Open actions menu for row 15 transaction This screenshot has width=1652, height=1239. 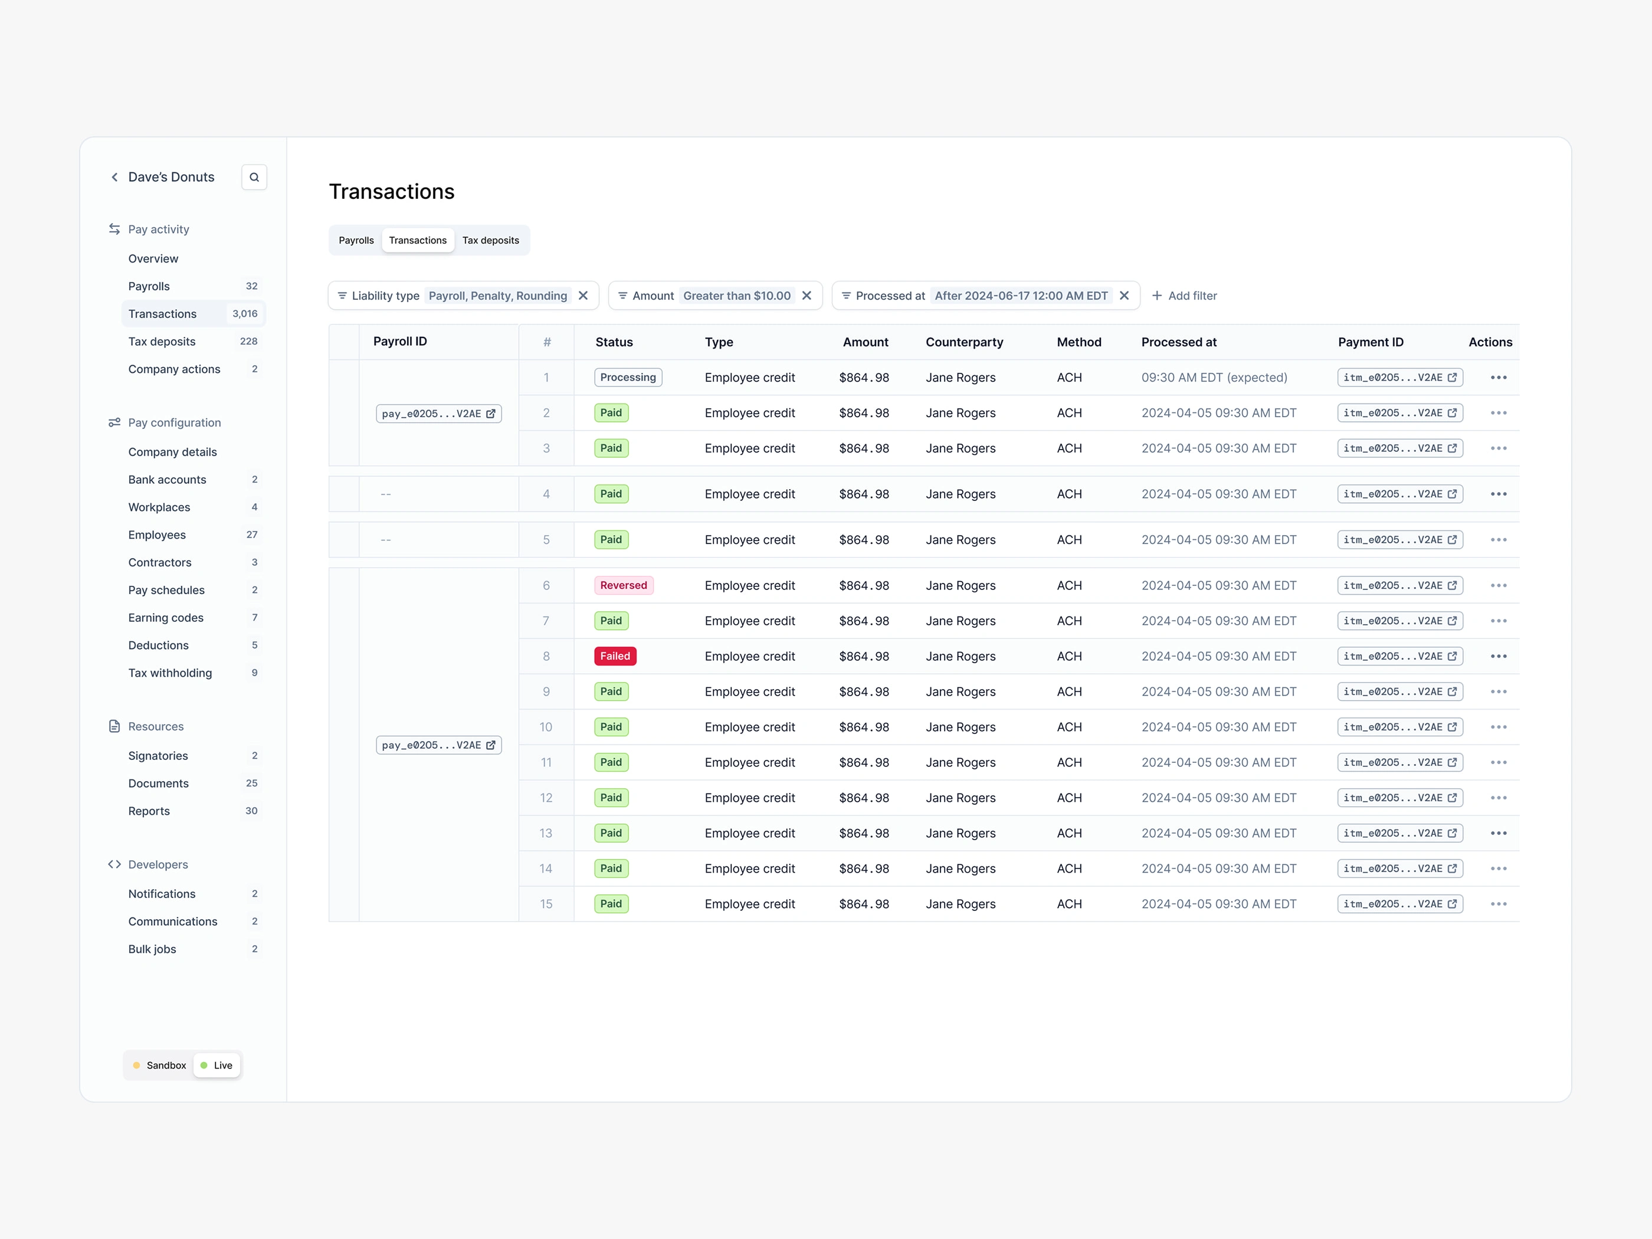click(x=1498, y=904)
